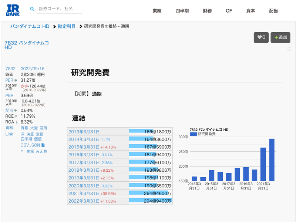Open the CF menu
Image resolution: width=296 pixels, height=222 pixels.
[x=229, y=11]
